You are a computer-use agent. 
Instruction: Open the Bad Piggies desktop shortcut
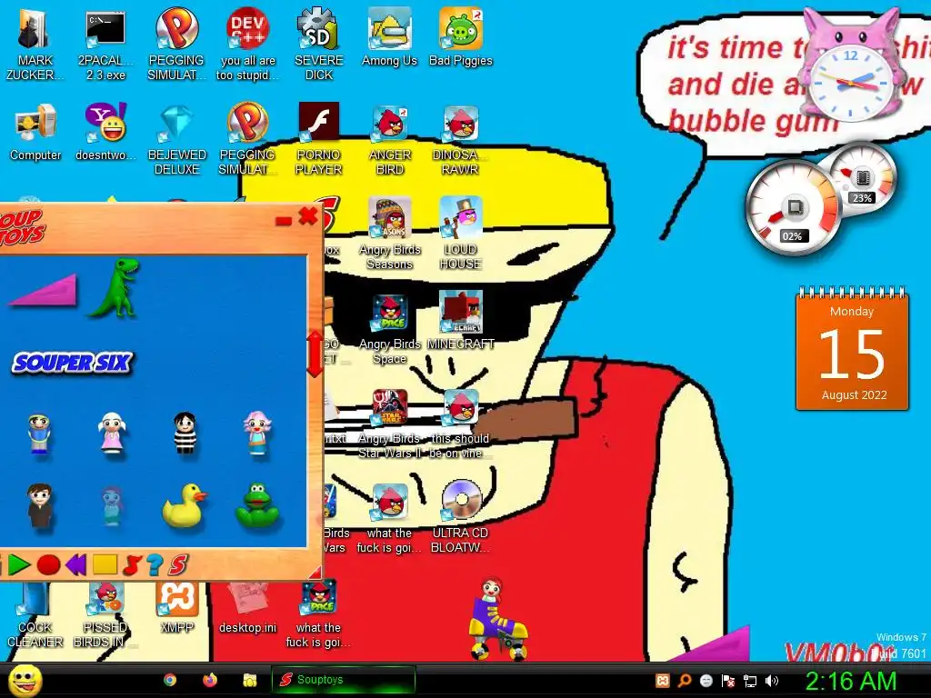click(461, 37)
